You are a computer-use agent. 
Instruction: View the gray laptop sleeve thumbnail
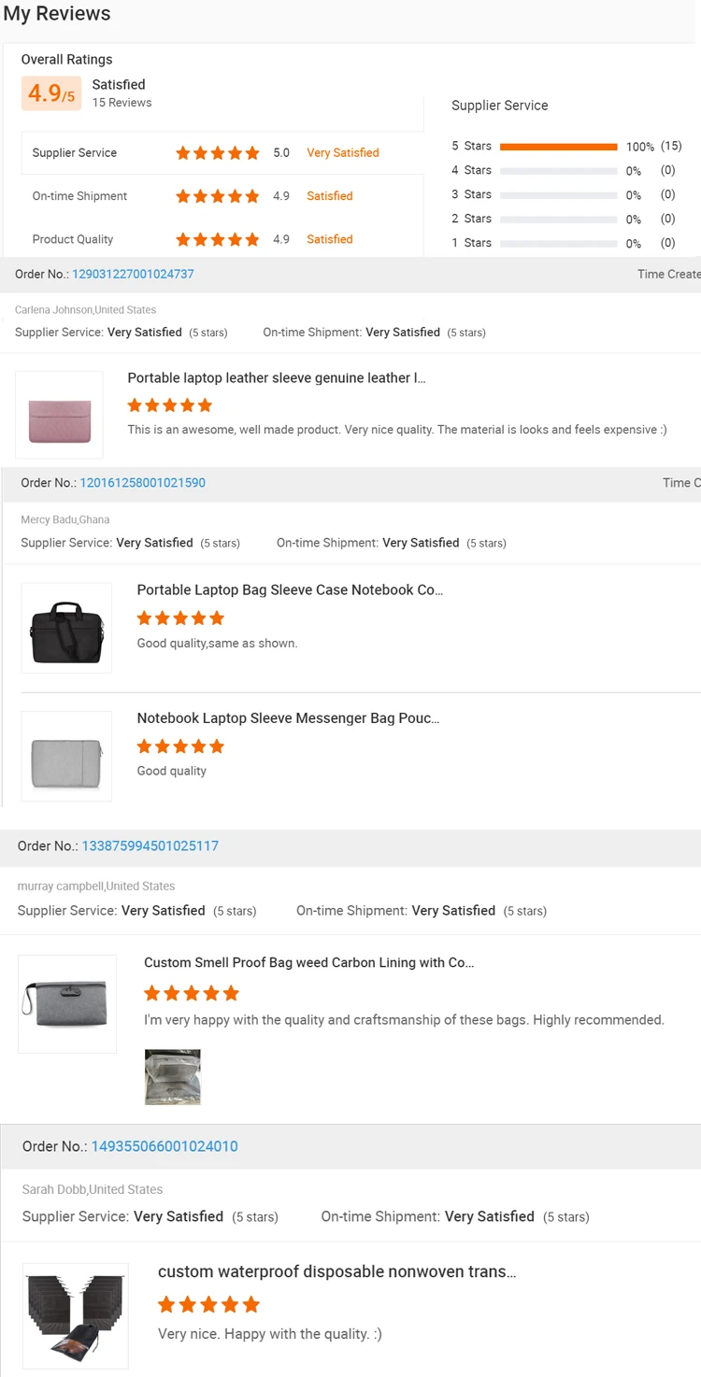(x=66, y=757)
